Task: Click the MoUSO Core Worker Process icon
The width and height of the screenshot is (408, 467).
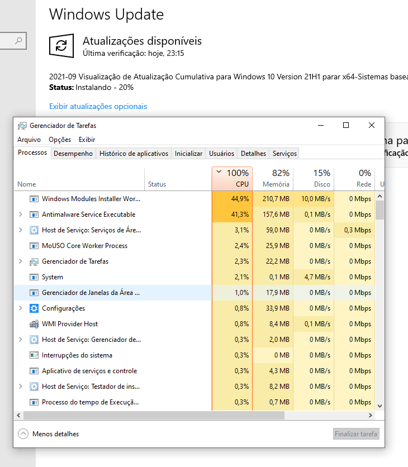Action: 34,246
